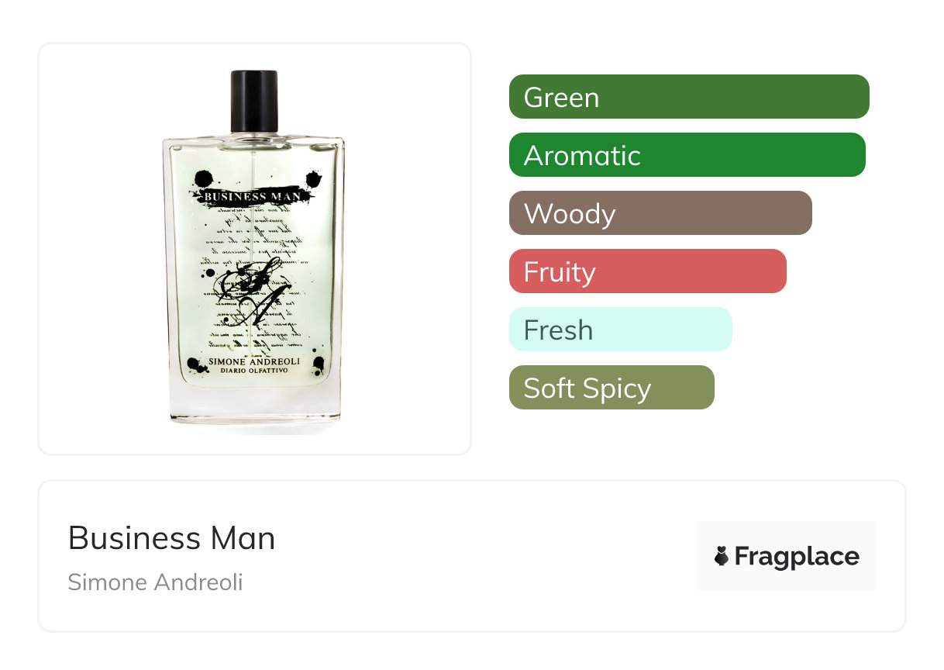Select the Green accord bar
The height and width of the screenshot is (670, 944).
point(689,97)
